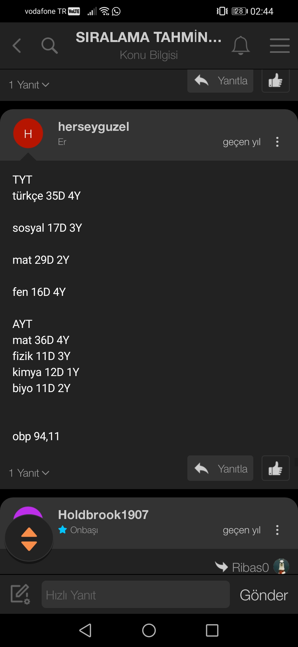
Task: Focus the Hızlı Yanıt input field
Action: pyautogui.click(x=135, y=594)
